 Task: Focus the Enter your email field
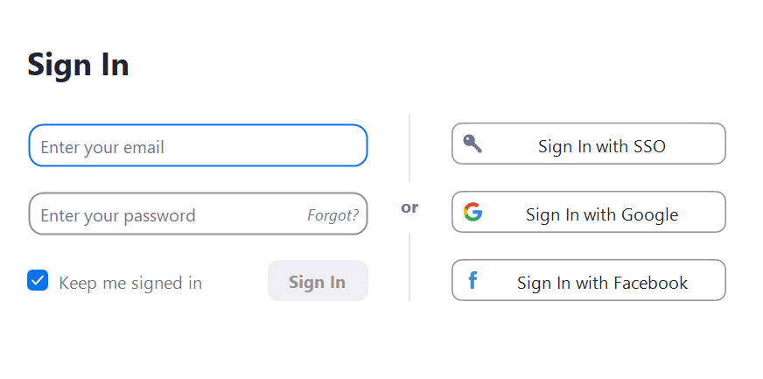tap(198, 145)
